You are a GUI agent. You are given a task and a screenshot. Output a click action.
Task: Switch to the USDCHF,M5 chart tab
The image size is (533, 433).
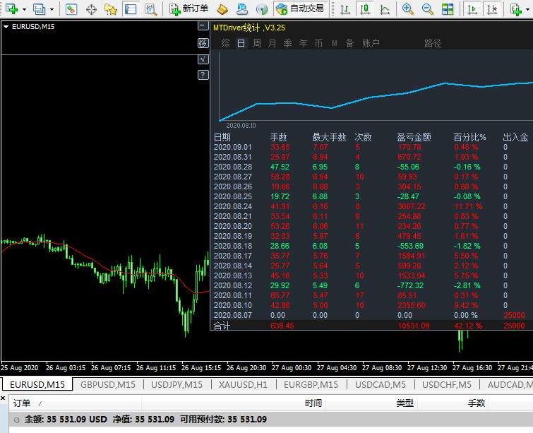click(x=447, y=385)
